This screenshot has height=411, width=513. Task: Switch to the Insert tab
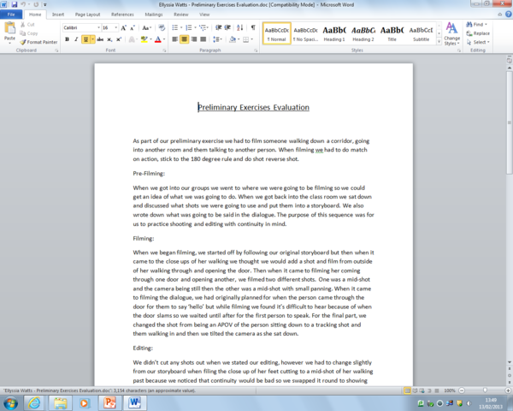click(x=58, y=15)
